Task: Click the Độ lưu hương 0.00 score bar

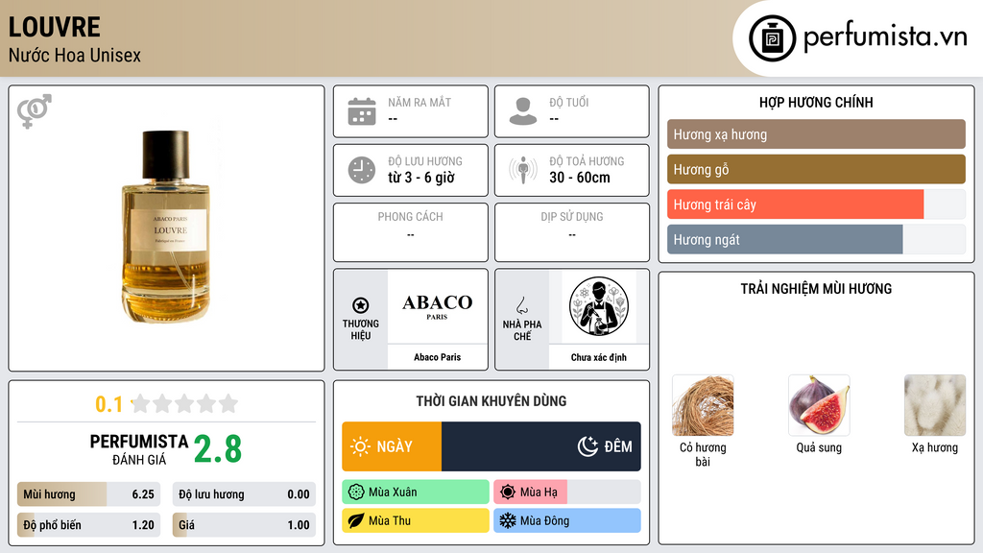Action: pyautogui.click(x=244, y=494)
